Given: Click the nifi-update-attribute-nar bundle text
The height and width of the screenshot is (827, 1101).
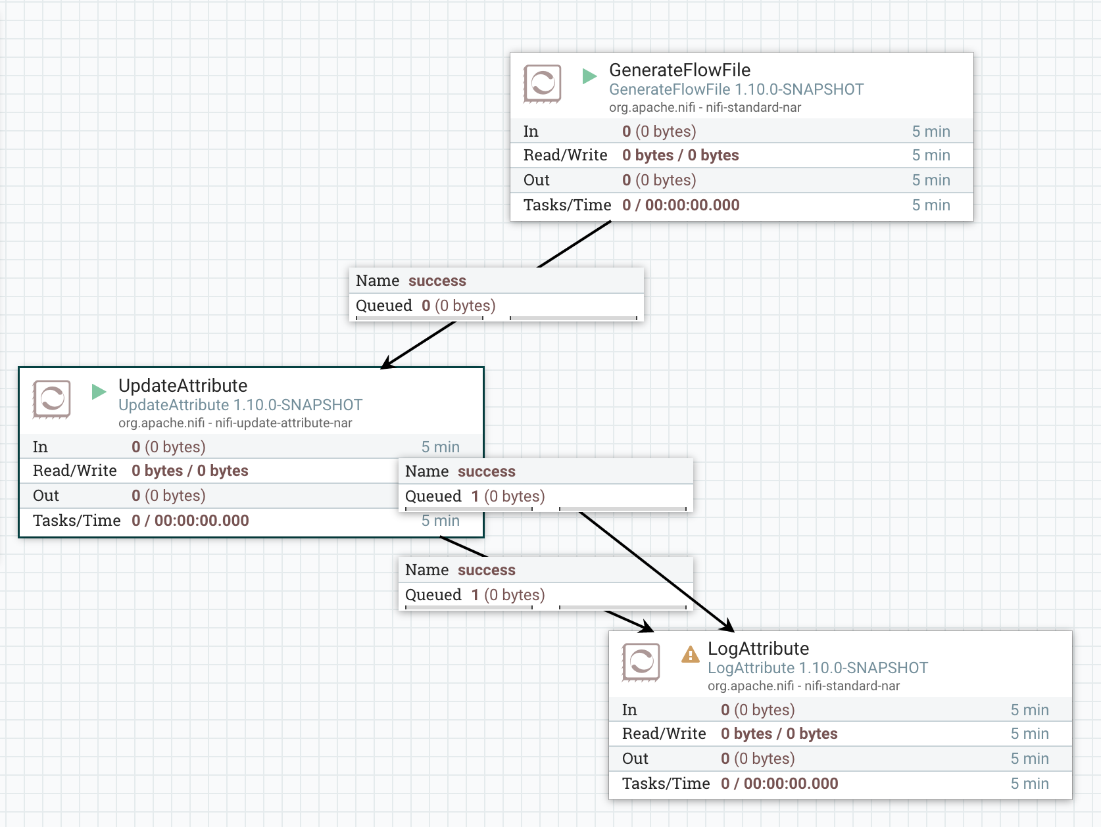Looking at the screenshot, I should coord(235,423).
